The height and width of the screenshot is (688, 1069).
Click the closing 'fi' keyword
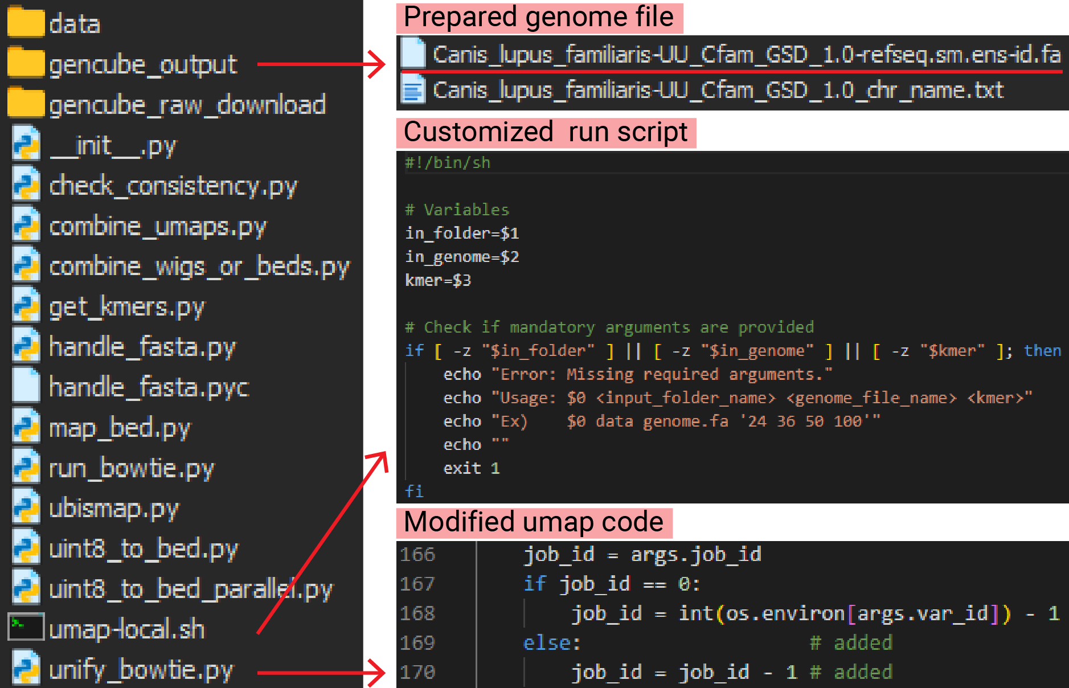point(414,491)
